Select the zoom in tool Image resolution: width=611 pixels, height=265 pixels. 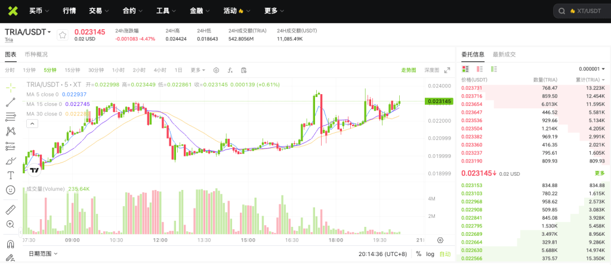coord(11,224)
